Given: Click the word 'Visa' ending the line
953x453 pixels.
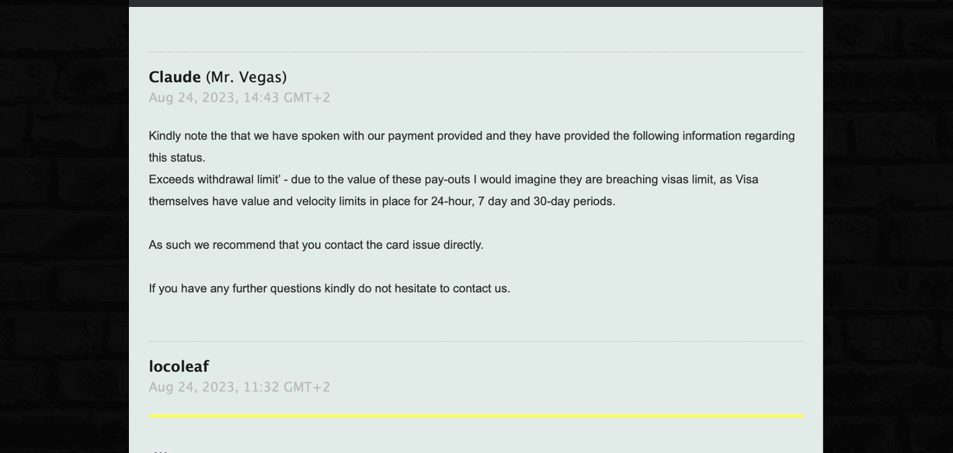Looking at the screenshot, I should (747, 180).
